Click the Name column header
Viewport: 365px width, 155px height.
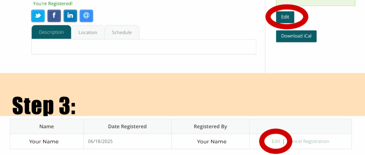pos(47,126)
